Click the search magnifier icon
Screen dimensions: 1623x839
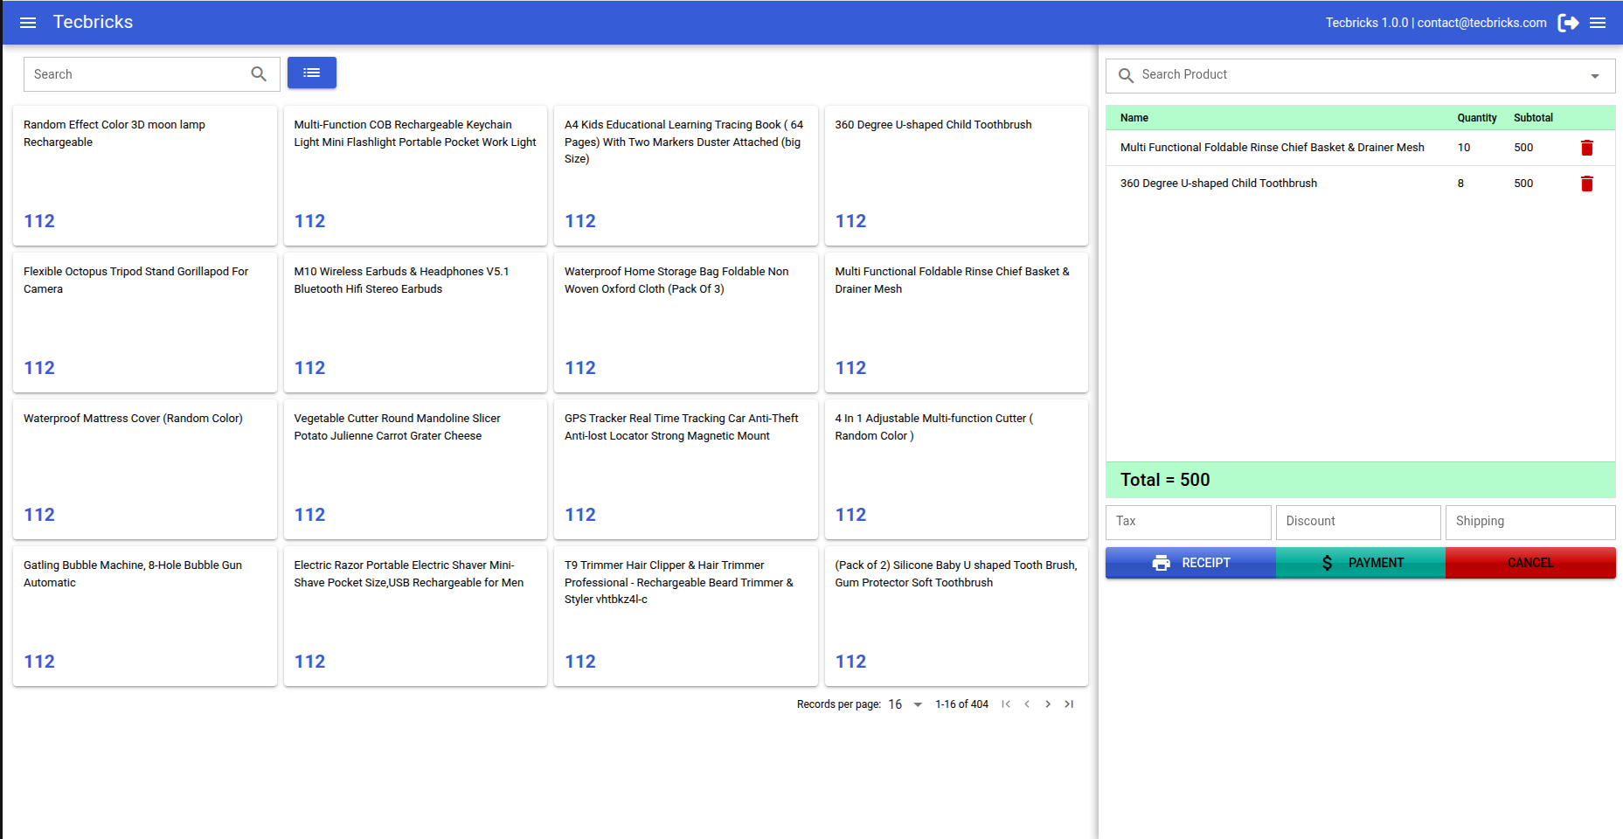tap(259, 74)
